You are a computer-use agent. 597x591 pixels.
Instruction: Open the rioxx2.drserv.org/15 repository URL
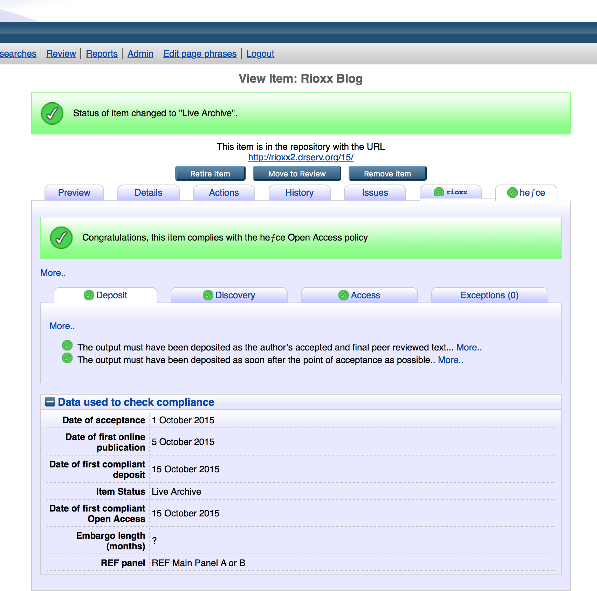301,157
